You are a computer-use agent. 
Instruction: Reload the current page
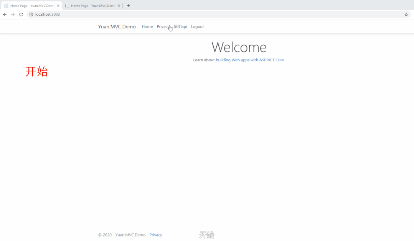[21, 15]
